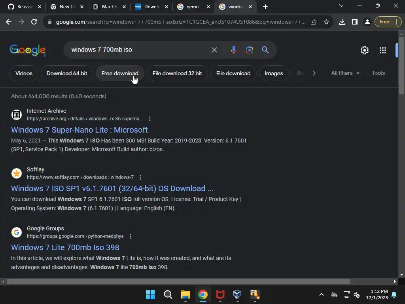
Task: Switch results to Images
Action: click(x=274, y=73)
